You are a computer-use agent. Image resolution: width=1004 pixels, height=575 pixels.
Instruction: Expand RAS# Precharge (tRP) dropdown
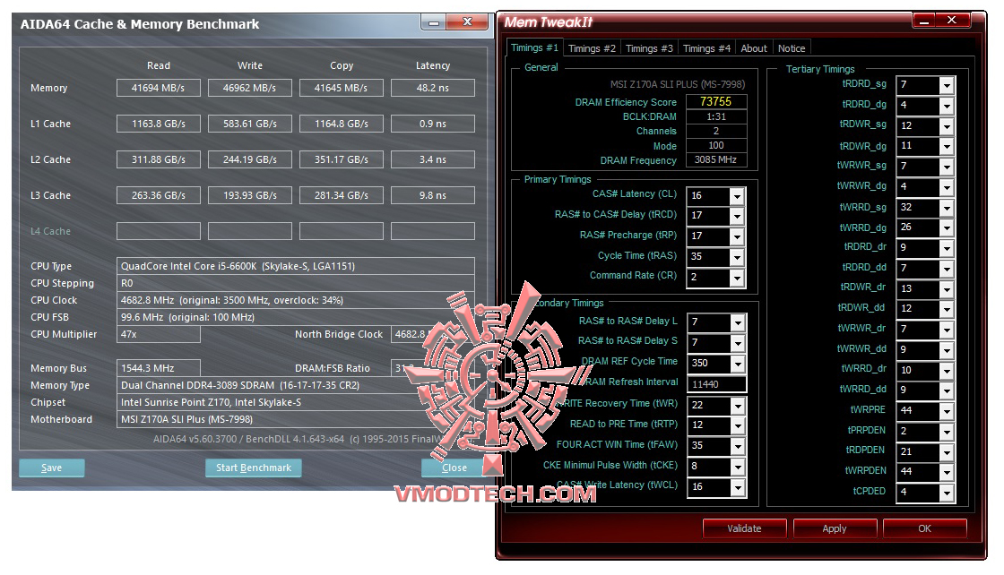coord(737,236)
